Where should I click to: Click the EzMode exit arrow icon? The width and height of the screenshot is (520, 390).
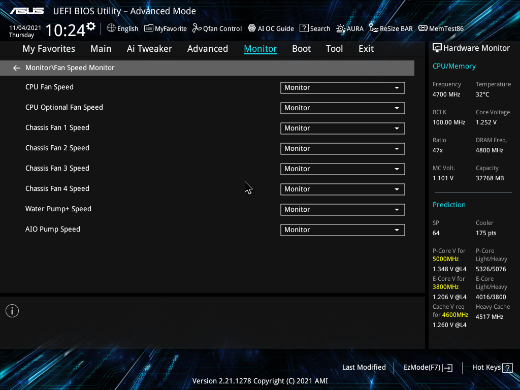tap(447, 368)
